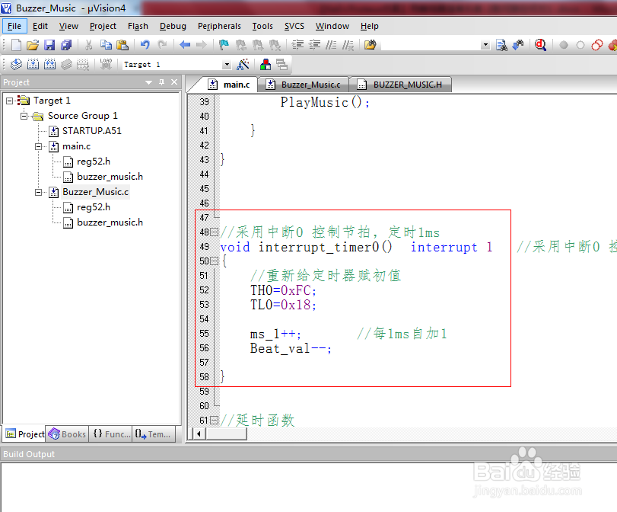Pin the Project panel

[161, 82]
